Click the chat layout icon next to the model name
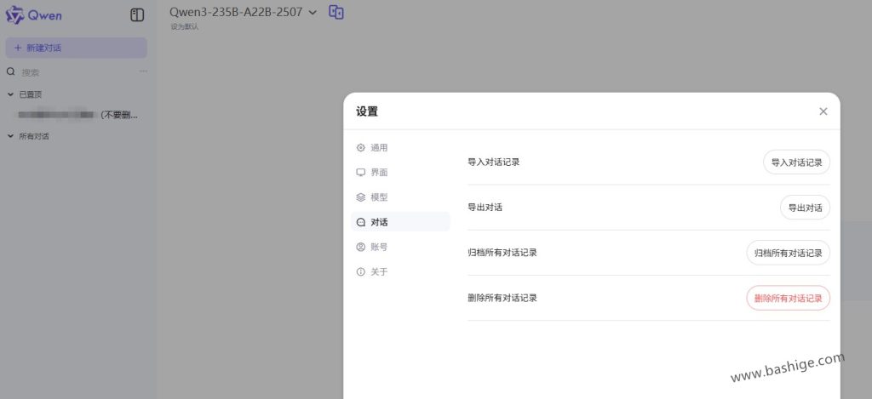Image resolution: width=872 pixels, height=399 pixels. 336,12
